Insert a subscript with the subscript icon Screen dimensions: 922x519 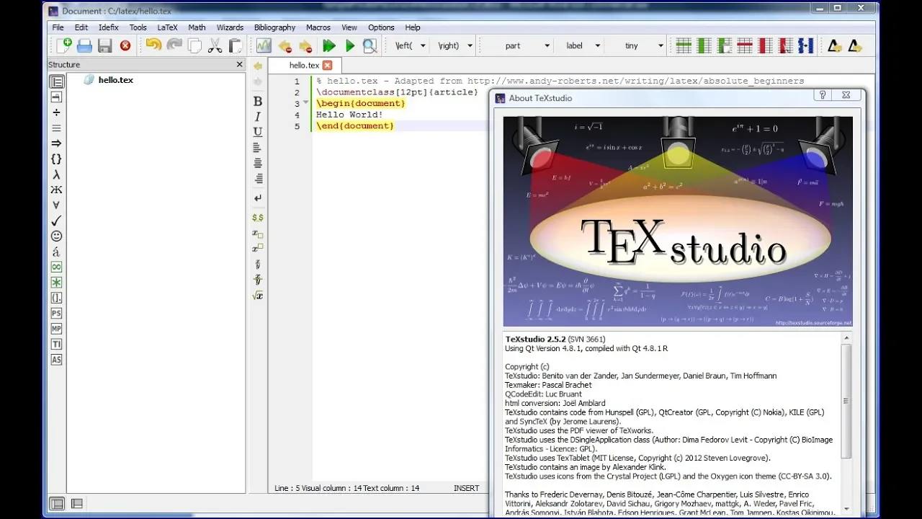[258, 233]
